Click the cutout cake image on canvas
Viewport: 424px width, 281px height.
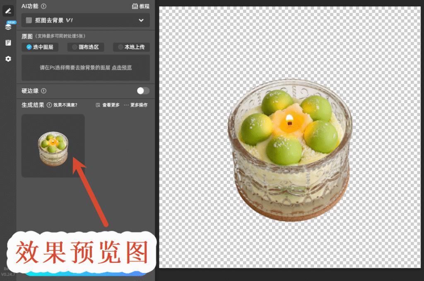[290, 150]
